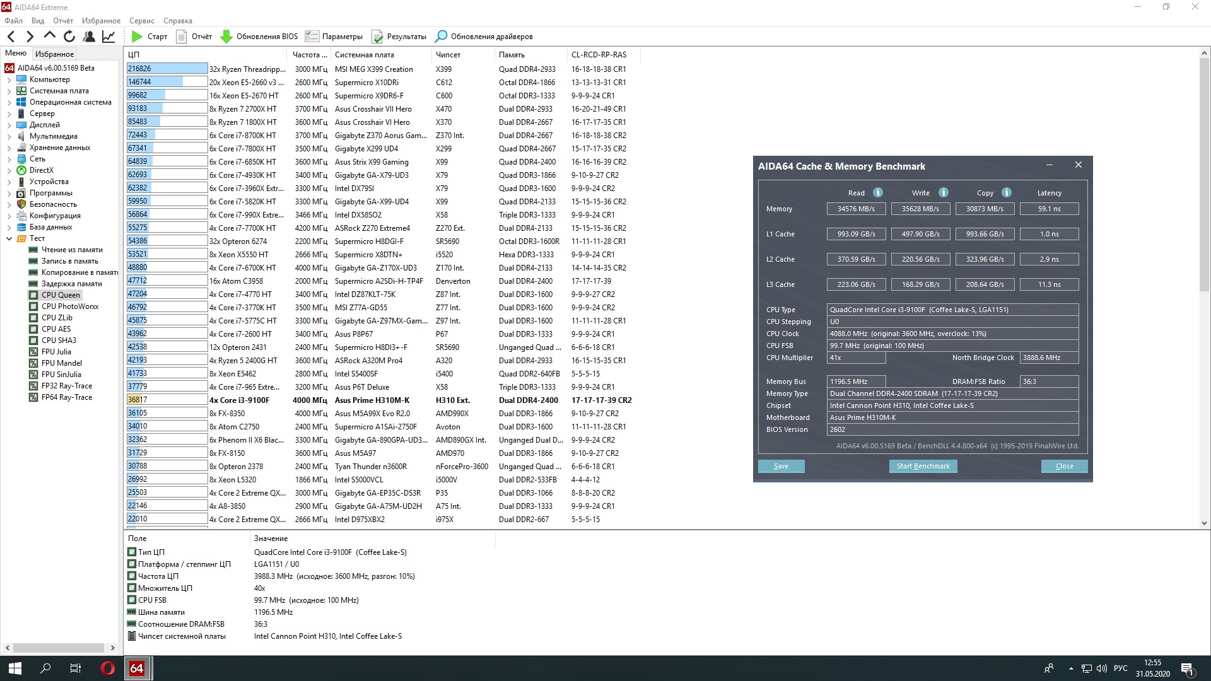This screenshot has height=681, width=1211.
Task: Select Чтение из памяти test
Action: click(x=72, y=250)
